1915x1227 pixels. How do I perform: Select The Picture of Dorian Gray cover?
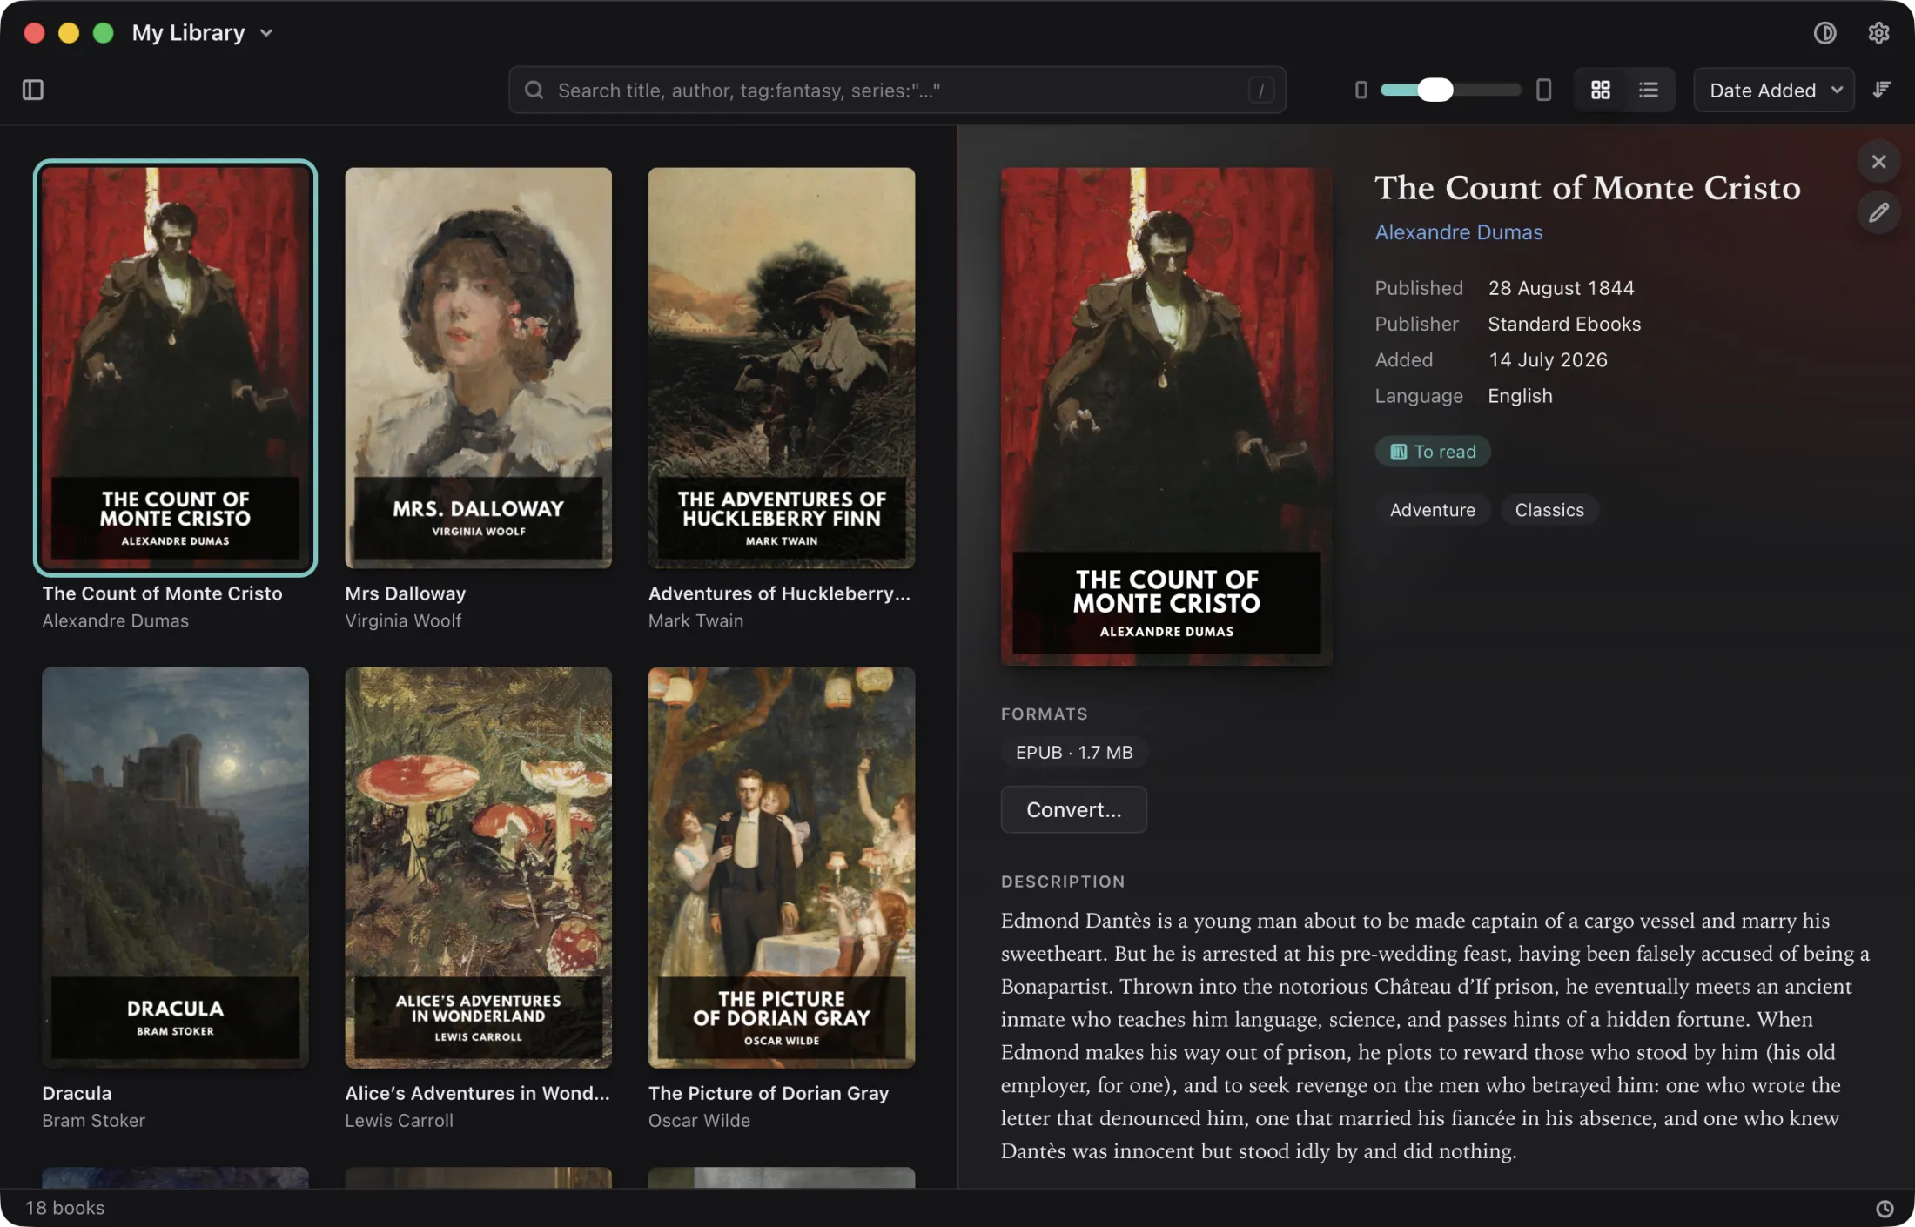(781, 868)
